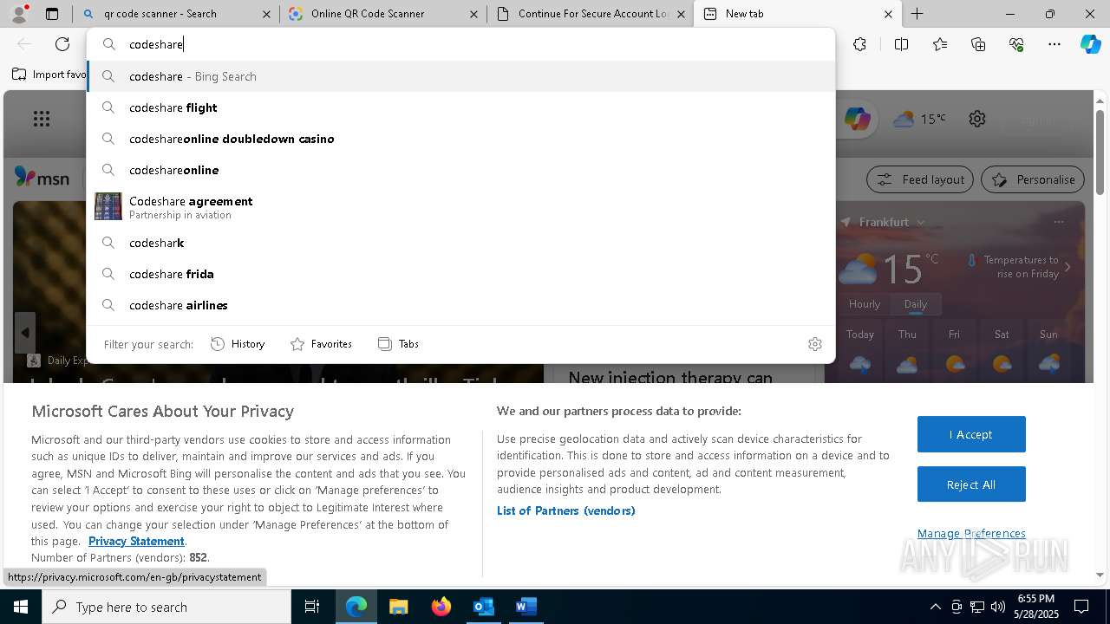
Task: Close the New tab tab
Action: pyautogui.click(x=888, y=14)
